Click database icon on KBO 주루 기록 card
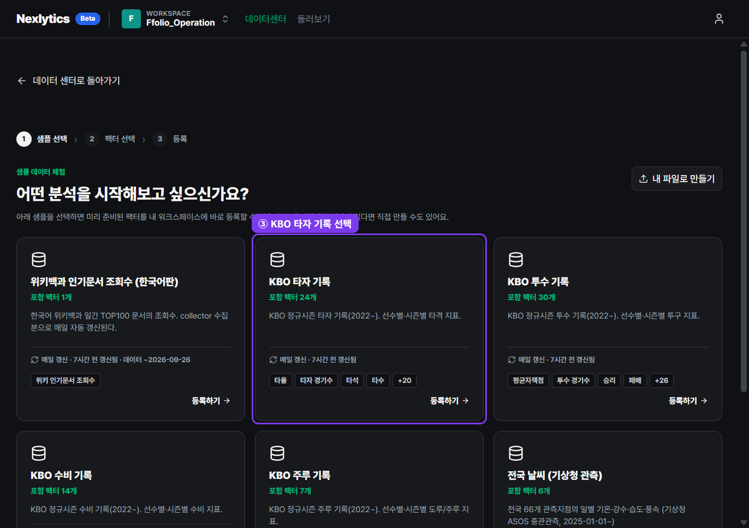Screen dimensions: 749x528 click(277, 453)
